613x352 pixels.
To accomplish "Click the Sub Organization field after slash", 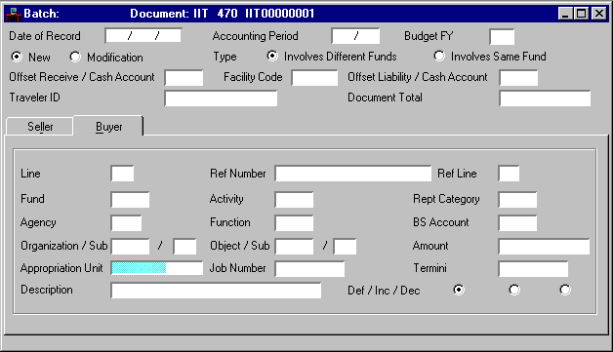I will point(184,247).
